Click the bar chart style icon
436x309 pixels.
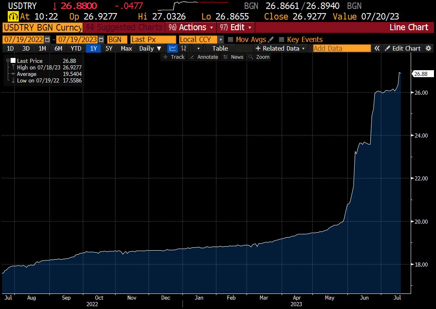(x=184, y=48)
